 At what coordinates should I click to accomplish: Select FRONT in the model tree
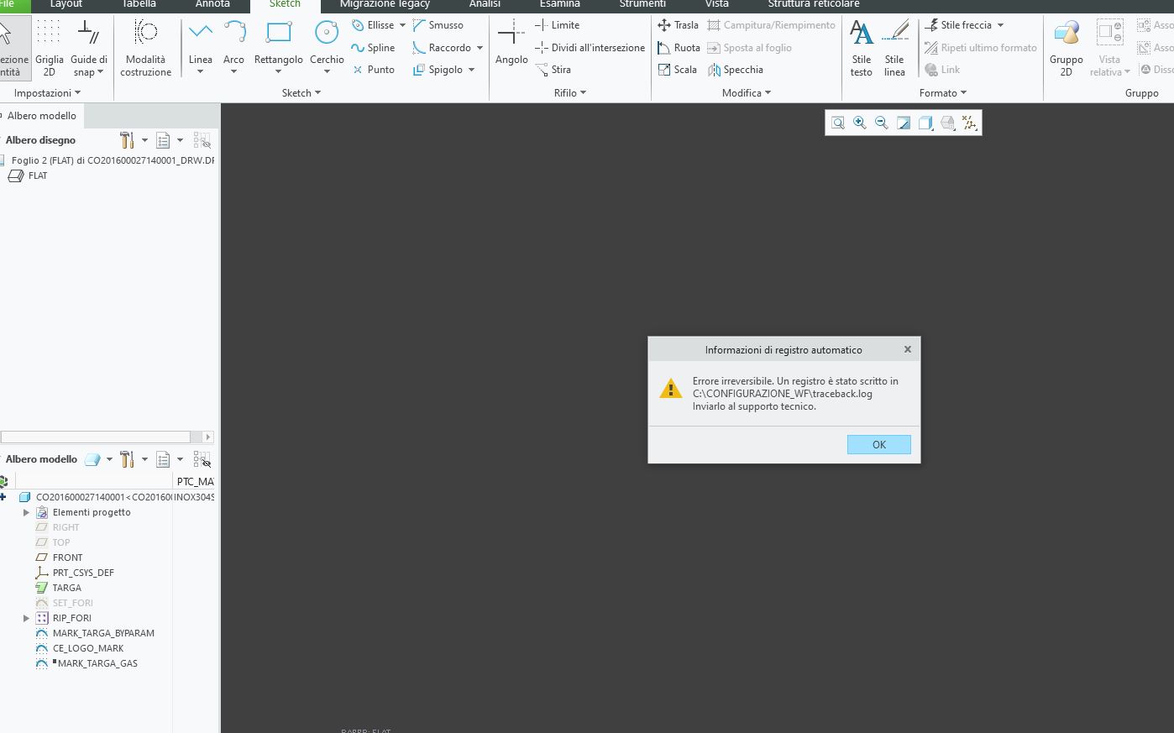(66, 557)
